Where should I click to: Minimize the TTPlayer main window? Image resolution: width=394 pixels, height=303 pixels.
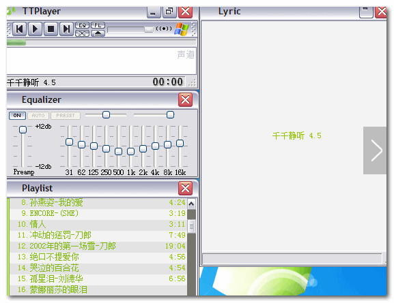coord(153,12)
